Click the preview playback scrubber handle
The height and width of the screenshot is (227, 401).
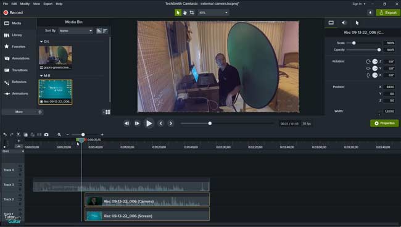(x=210, y=123)
